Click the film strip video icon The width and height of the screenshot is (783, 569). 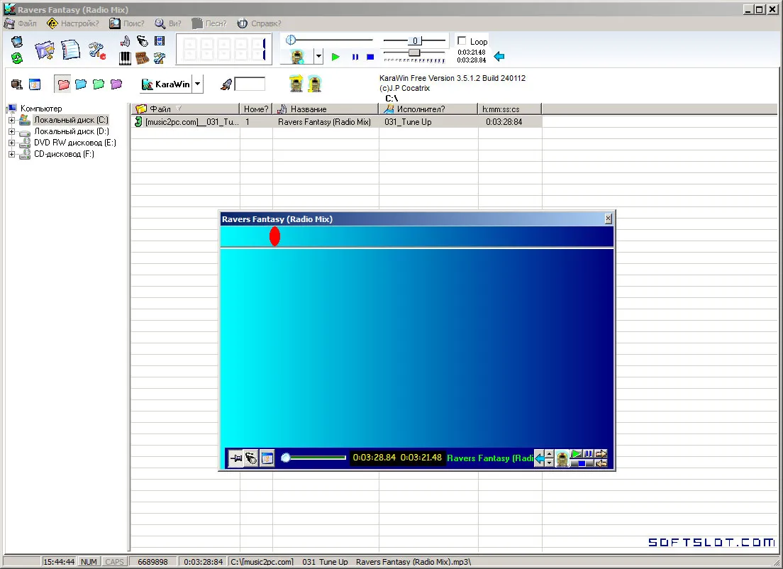coord(160,41)
